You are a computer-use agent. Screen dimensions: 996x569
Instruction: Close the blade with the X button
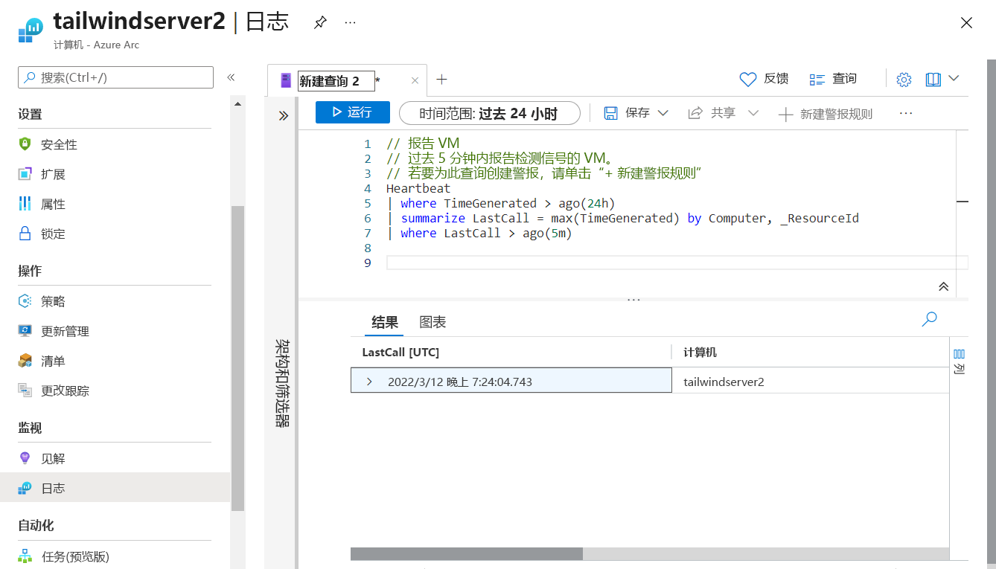(x=966, y=22)
